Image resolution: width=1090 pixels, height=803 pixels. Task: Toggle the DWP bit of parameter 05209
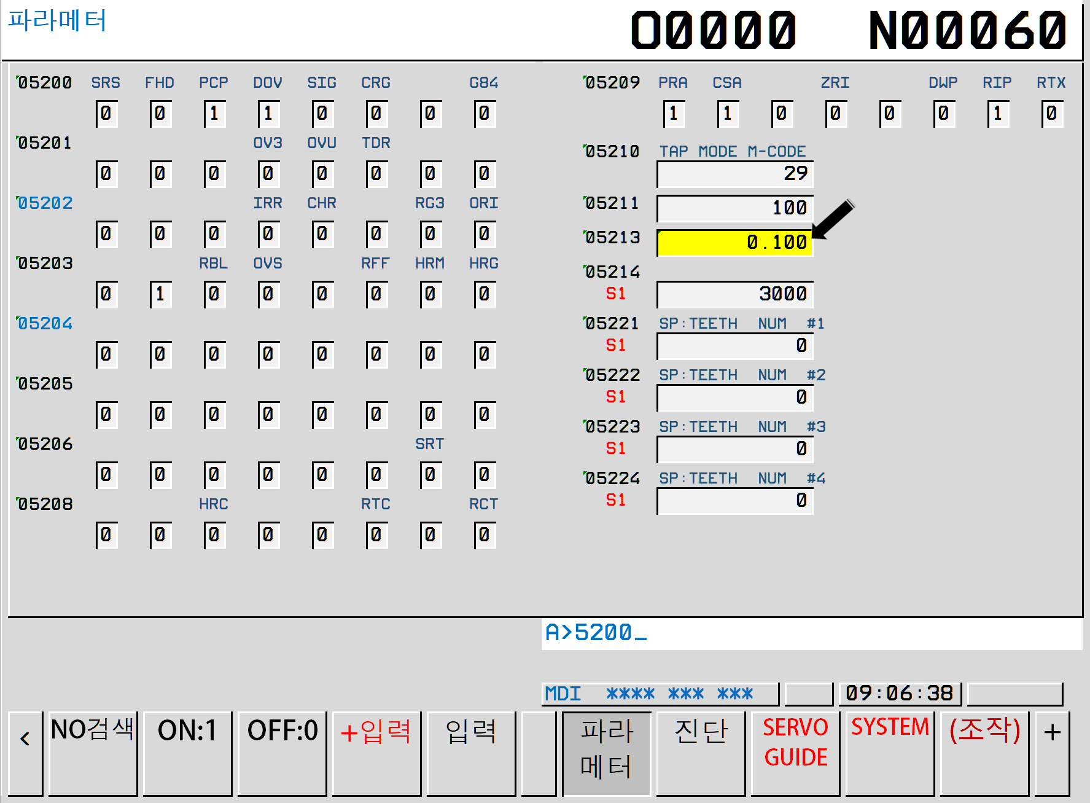944,114
